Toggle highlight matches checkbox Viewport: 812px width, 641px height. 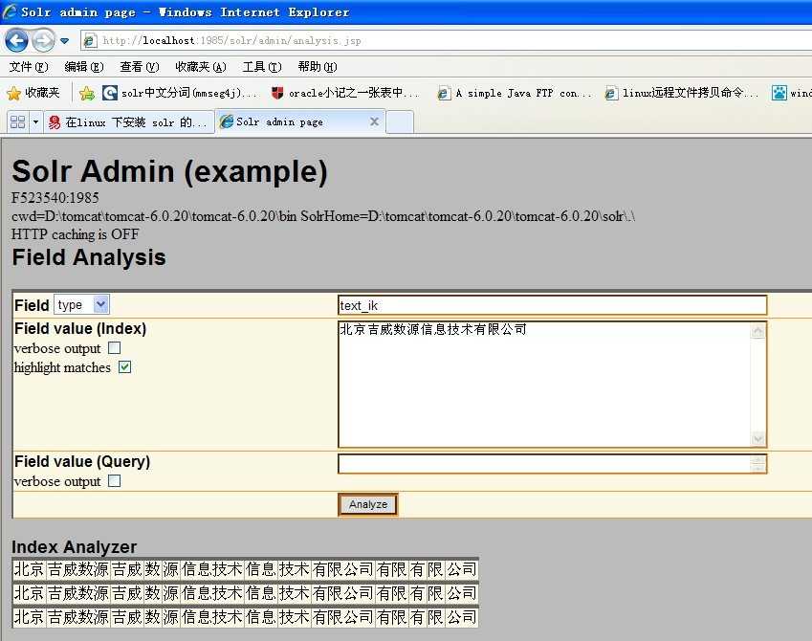pos(124,366)
